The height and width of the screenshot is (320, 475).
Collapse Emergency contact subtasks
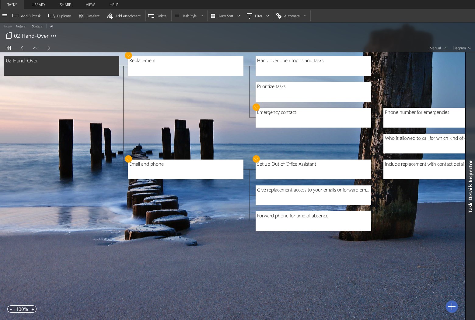(256, 107)
